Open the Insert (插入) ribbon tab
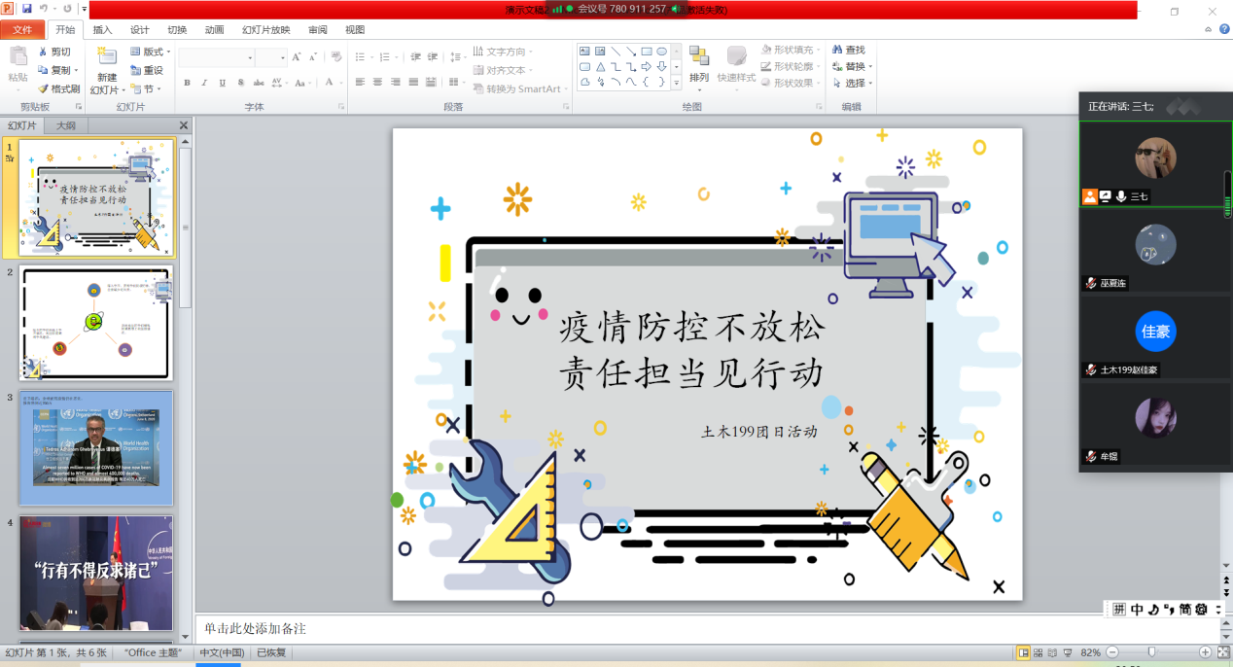The width and height of the screenshot is (1233, 667). point(102,30)
